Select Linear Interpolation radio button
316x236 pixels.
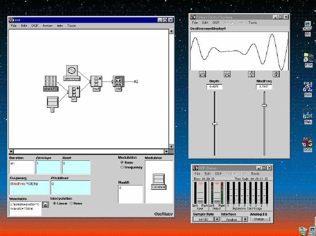click(x=54, y=203)
